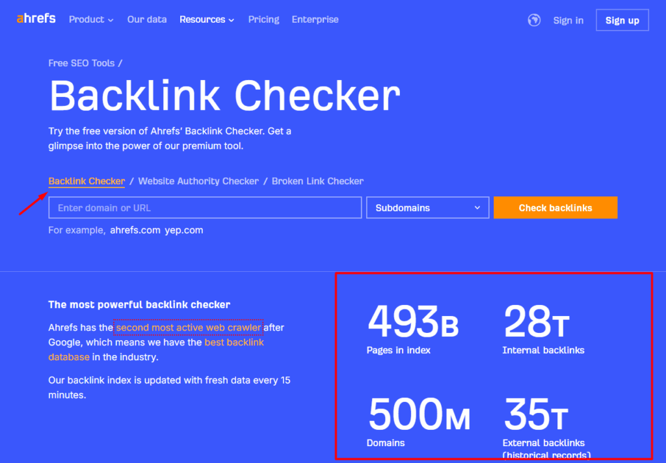666x463 pixels.
Task: Switch to the Broken Link Checker tab
Action: point(317,181)
